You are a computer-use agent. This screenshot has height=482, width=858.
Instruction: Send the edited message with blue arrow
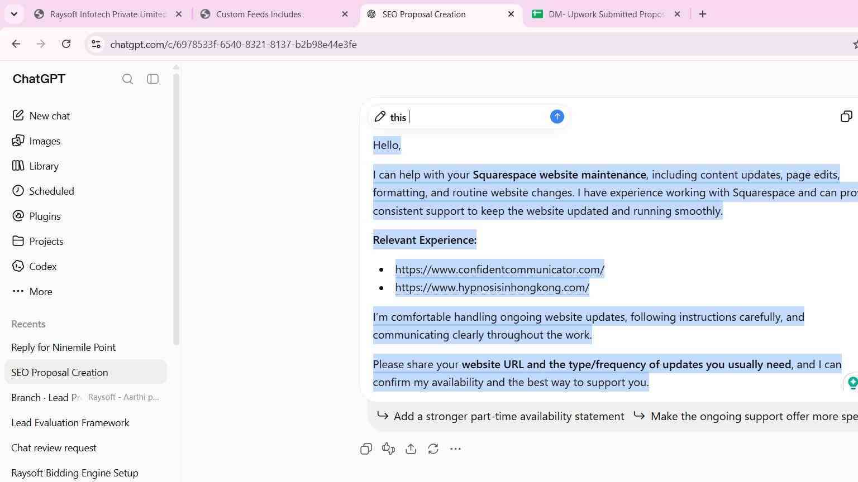click(x=557, y=117)
